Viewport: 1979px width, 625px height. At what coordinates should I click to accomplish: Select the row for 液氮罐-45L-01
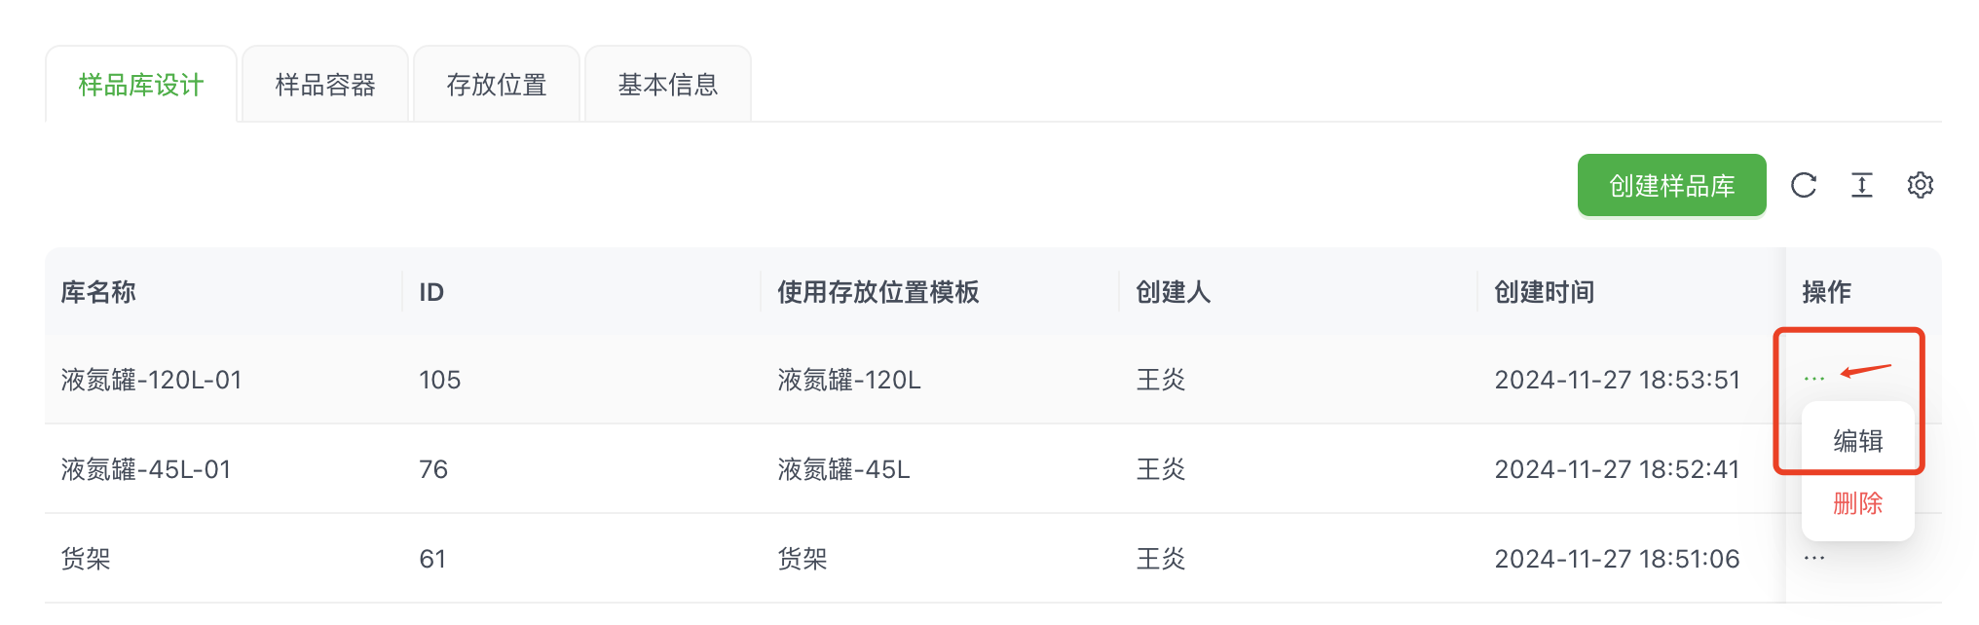[584, 469]
